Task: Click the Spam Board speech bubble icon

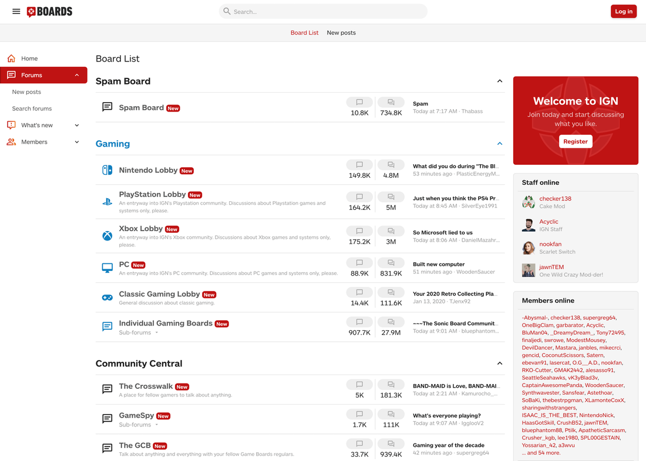Action: (x=107, y=107)
